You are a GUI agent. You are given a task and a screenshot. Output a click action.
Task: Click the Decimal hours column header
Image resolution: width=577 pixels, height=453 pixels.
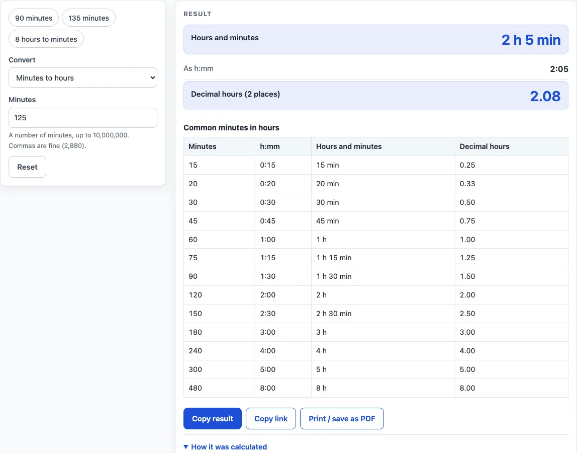pos(512,146)
